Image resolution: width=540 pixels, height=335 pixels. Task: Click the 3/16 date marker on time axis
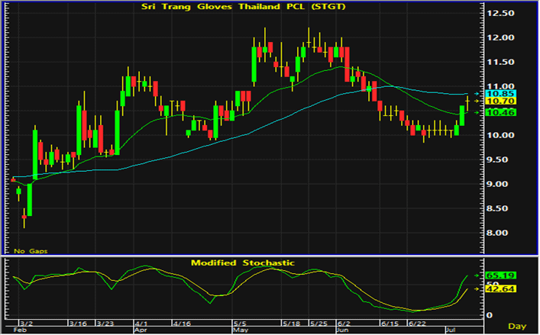tap(78, 324)
